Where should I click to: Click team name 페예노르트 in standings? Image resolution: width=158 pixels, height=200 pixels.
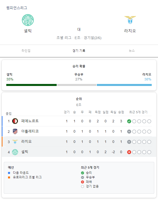30,121
